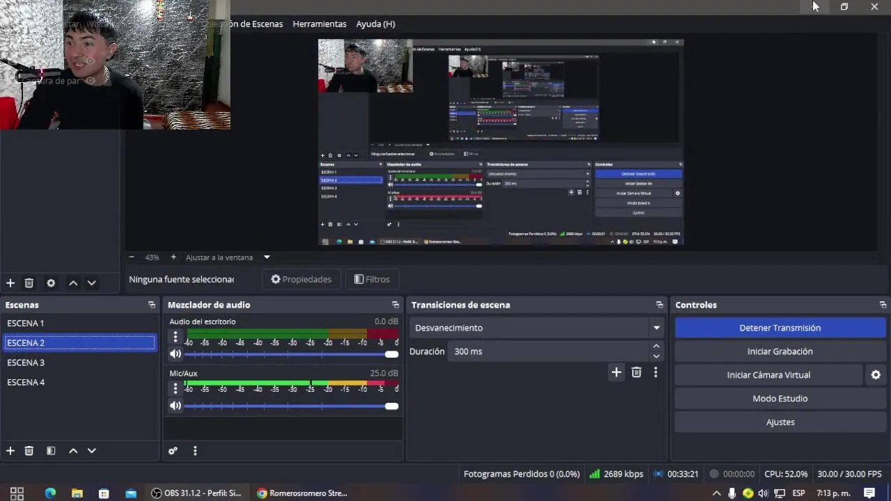Open transition properties three-dot menu
Screen dimensions: 891x501
tap(655, 372)
